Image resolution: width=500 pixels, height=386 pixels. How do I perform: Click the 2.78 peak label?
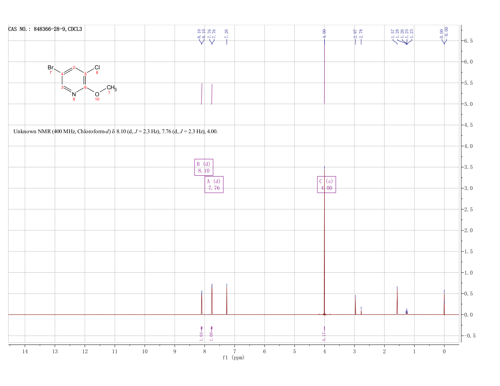coord(361,33)
